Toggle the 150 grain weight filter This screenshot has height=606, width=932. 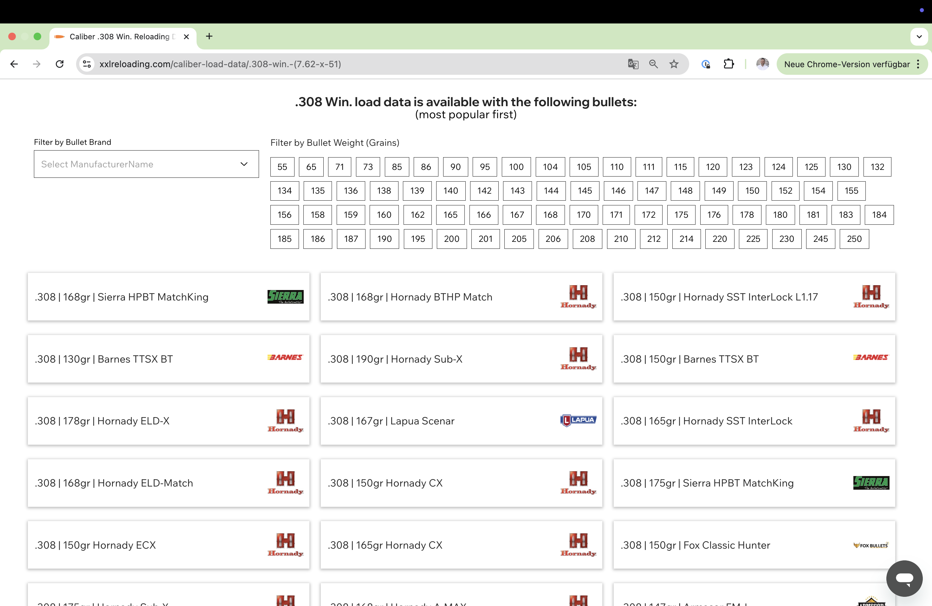752,191
